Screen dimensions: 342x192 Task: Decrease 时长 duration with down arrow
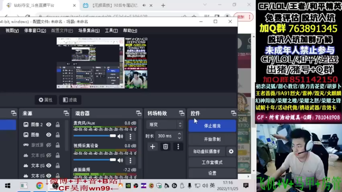[179, 138]
